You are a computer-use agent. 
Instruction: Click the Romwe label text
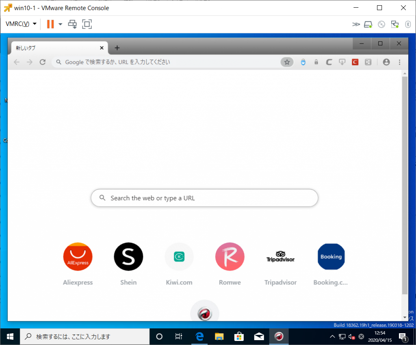tap(230, 282)
